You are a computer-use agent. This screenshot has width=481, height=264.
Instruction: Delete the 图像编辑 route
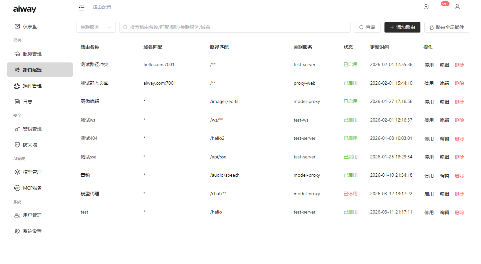point(459,102)
